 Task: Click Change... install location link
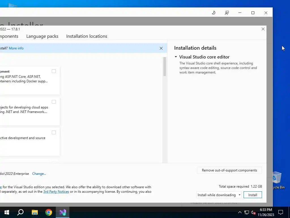pos(39,174)
